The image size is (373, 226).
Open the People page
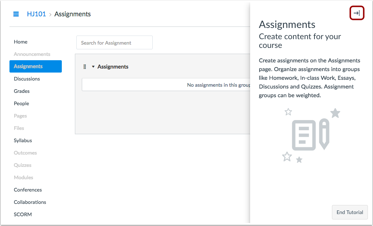pyautogui.click(x=21, y=103)
